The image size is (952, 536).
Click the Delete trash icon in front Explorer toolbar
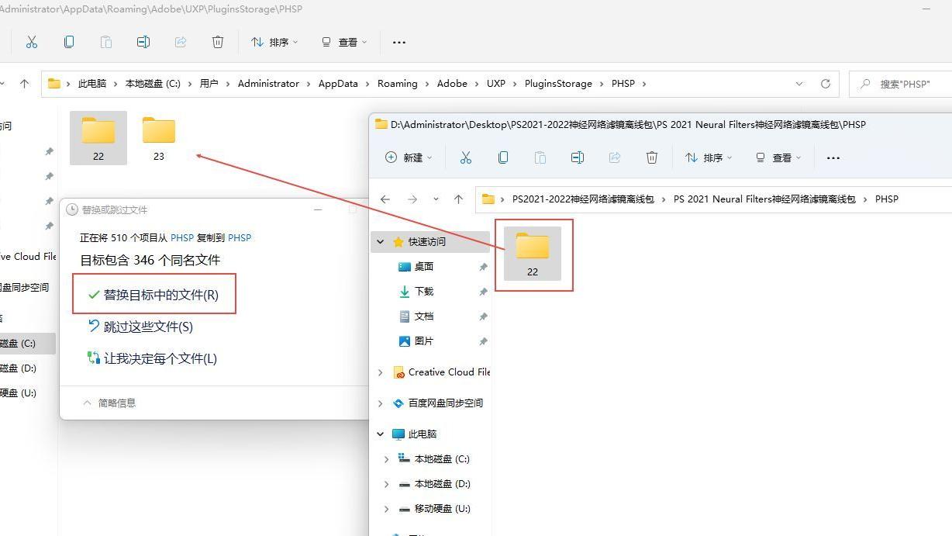(652, 157)
